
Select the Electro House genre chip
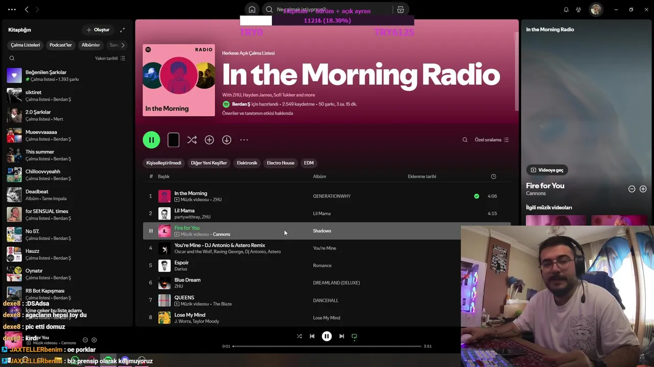[281, 163]
